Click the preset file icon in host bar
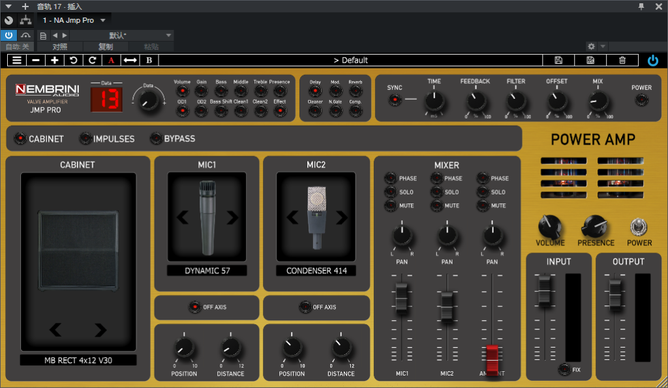668x388 pixels. 43,36
